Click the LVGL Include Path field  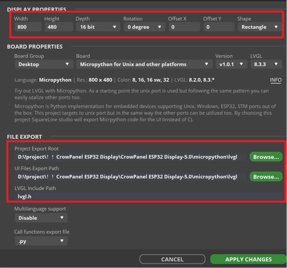pos(148,196)
